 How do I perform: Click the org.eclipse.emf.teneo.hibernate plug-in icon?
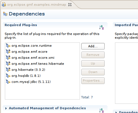click(x=8, y=64)
